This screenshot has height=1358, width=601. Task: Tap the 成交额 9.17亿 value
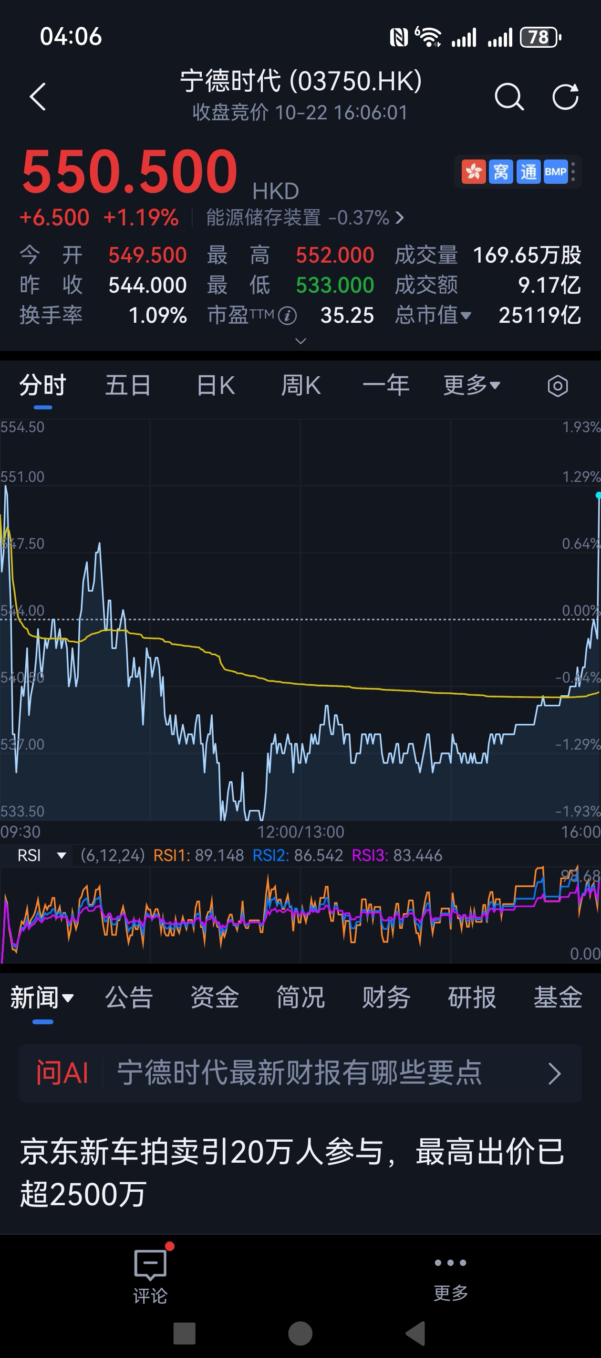coord(549,285)
